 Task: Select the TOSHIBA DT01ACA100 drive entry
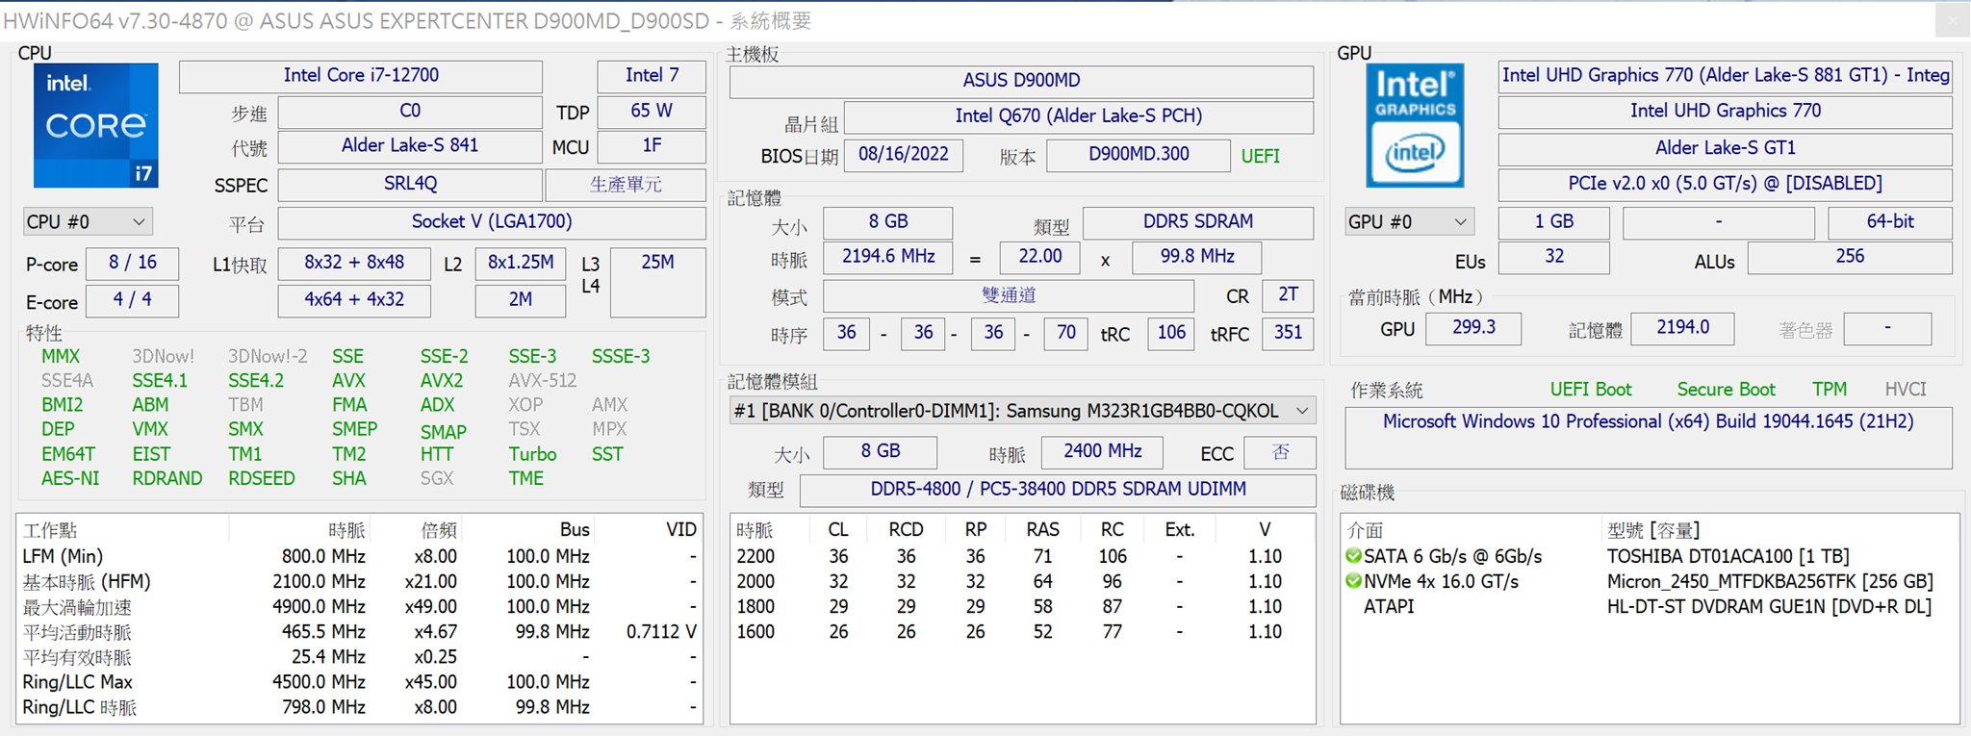[x=1728, y=556]
